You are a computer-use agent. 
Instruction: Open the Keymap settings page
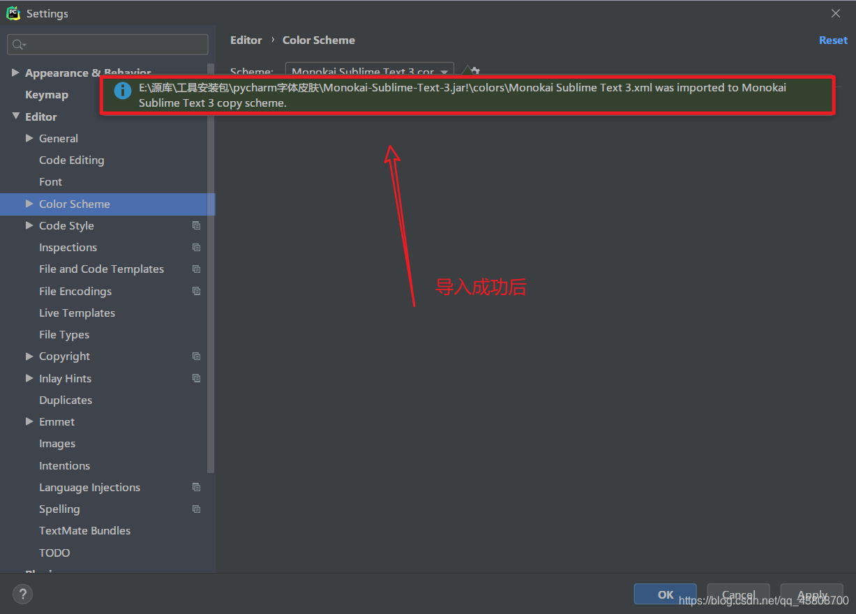[x=47, y=95]
